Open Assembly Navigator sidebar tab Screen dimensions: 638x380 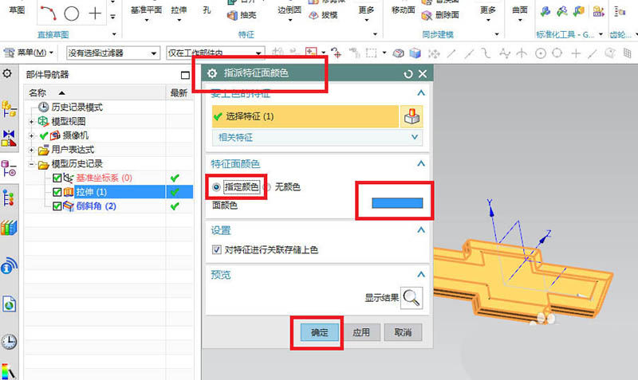pyautogui.click(x=9, y=110)
